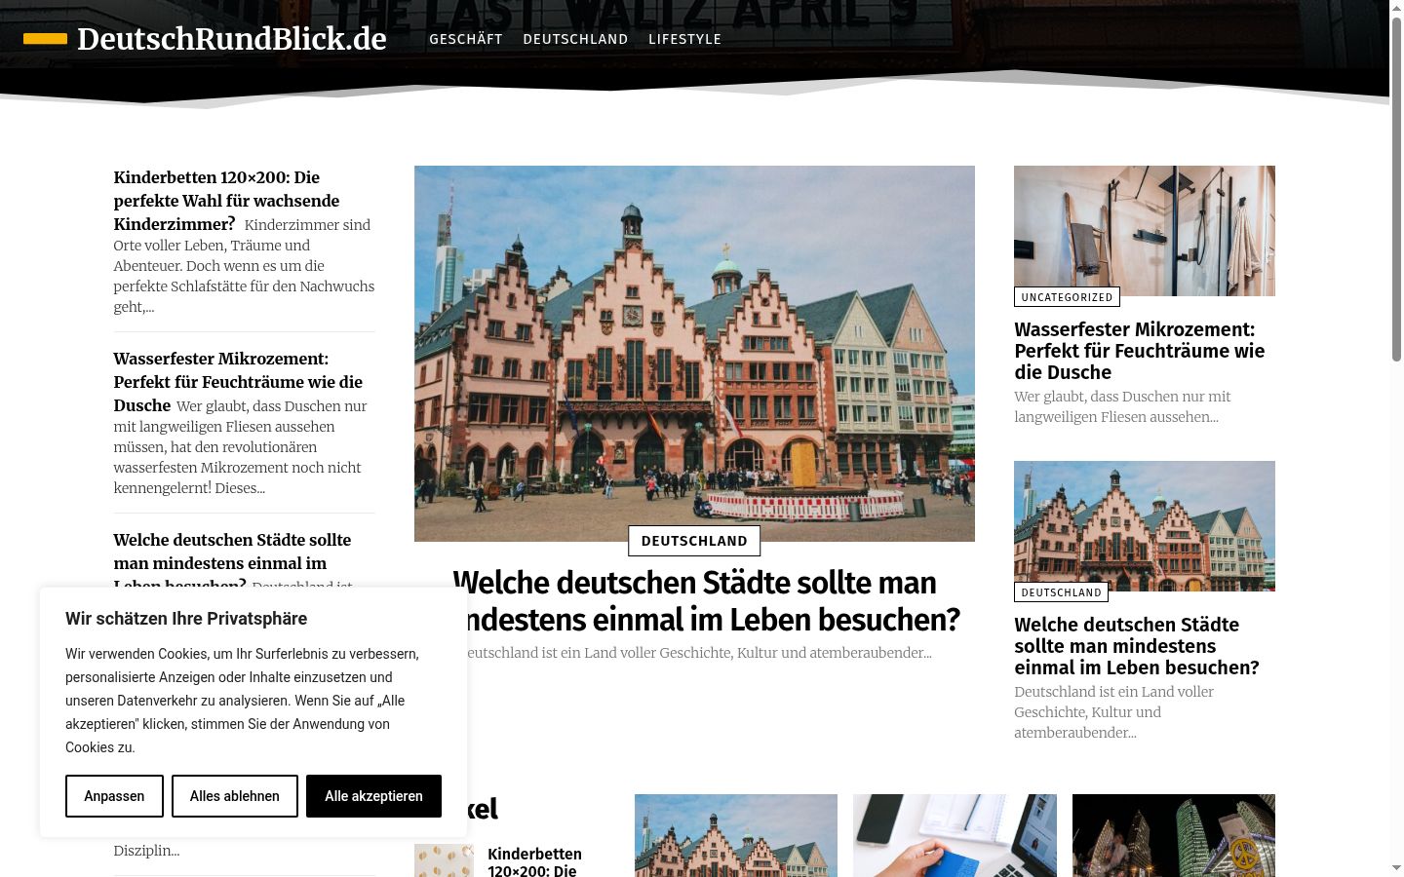1404x877 pixels.
Task: Open right column Römer buildings thumbnail
Action: (x=1145, y=526)
